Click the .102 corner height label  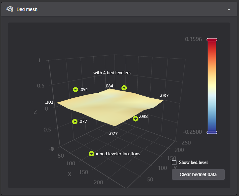[49, 102]
